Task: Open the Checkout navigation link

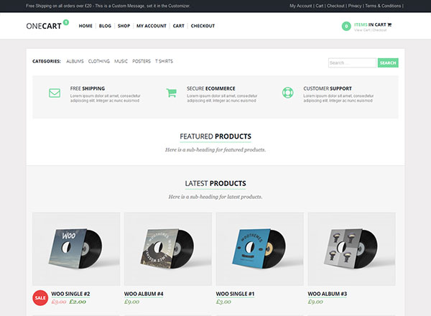Action: (x=203, y=26)
